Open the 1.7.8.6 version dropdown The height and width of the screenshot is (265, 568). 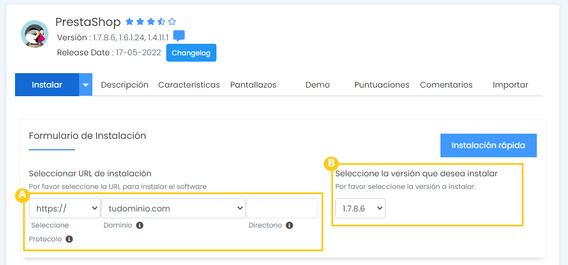click(360, 208)
